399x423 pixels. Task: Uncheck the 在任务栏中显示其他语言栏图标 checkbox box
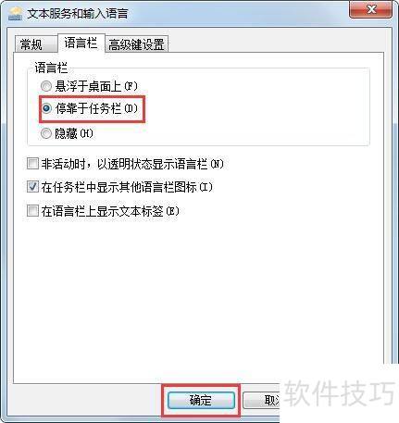[x=32, y=187]
